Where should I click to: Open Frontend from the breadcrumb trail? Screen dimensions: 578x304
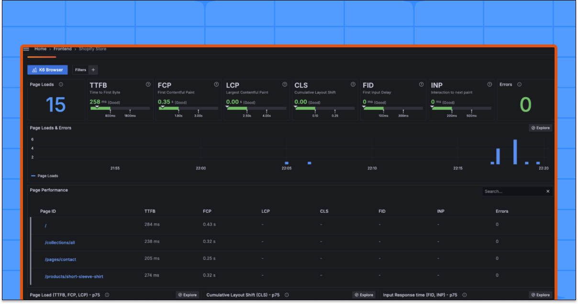point(63,49)
